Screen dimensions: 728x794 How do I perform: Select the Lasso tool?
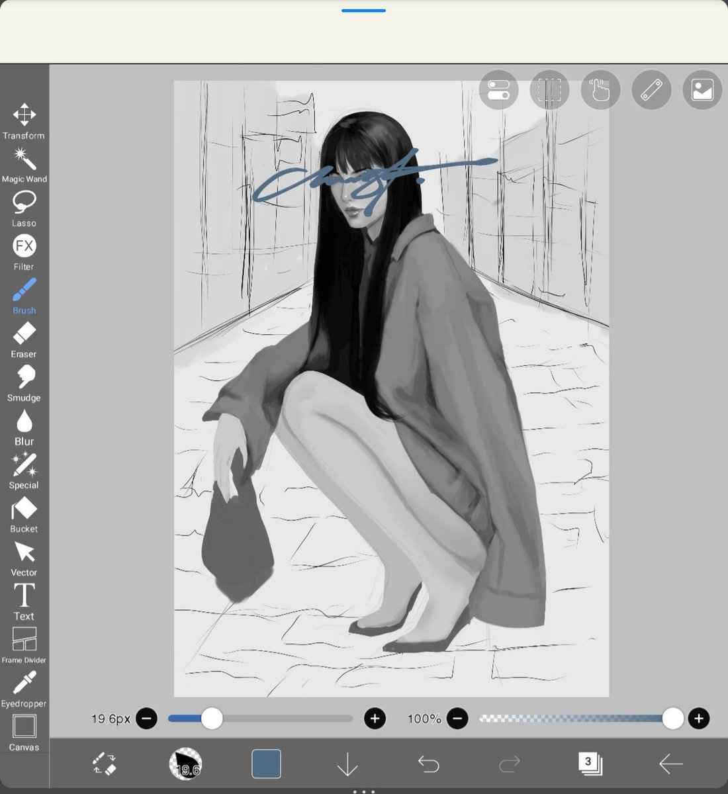[x=24, y=208]
